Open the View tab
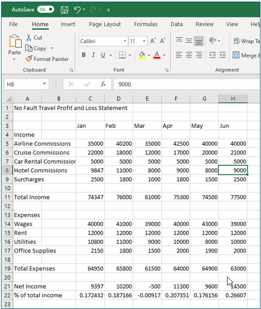The width and height of the screenshot is (261, 309). point(232,24)
